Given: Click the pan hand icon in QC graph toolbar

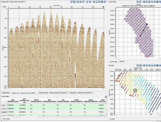Looking at the screenshot, I should point(147,65).
